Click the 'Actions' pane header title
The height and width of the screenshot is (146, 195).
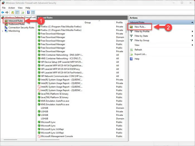pos(133,18)
